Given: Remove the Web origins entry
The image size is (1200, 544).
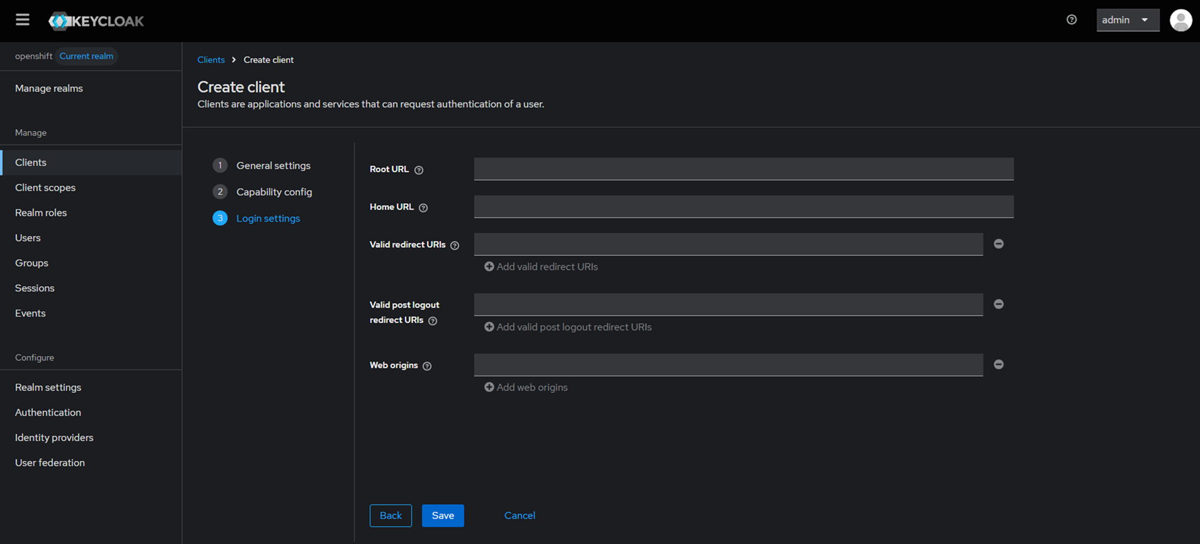Looking at the screenshot, I should [998, 365].
